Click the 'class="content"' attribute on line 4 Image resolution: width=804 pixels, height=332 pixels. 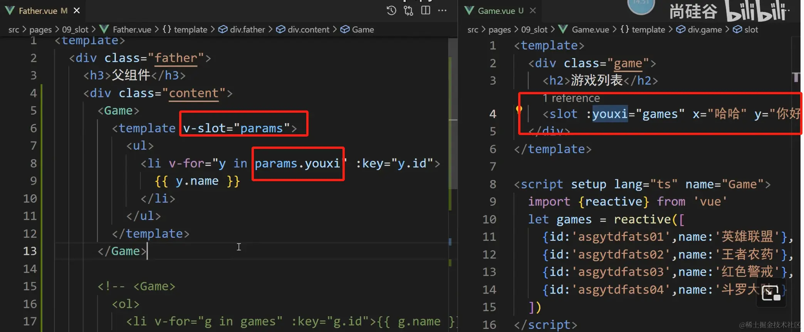pos(172,93)
